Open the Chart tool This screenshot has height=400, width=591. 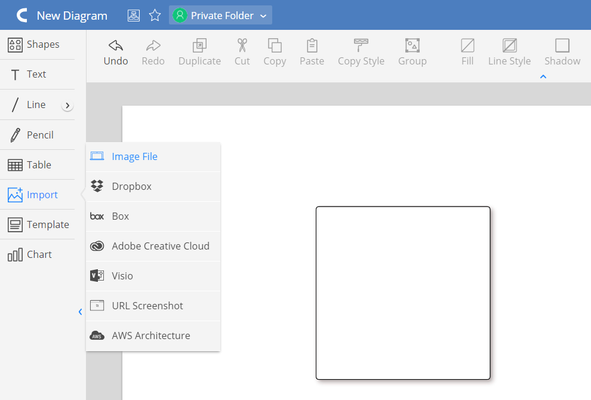click(x=38, y=254)
